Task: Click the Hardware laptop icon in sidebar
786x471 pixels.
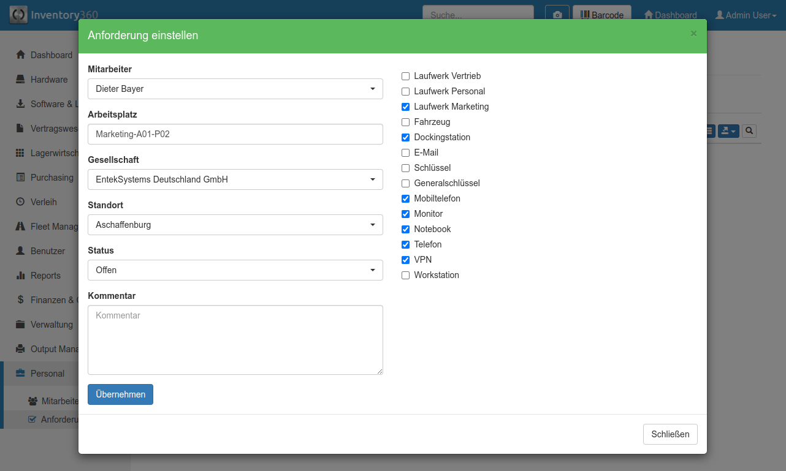Action: pyautogui.click(x=20, y=80)
